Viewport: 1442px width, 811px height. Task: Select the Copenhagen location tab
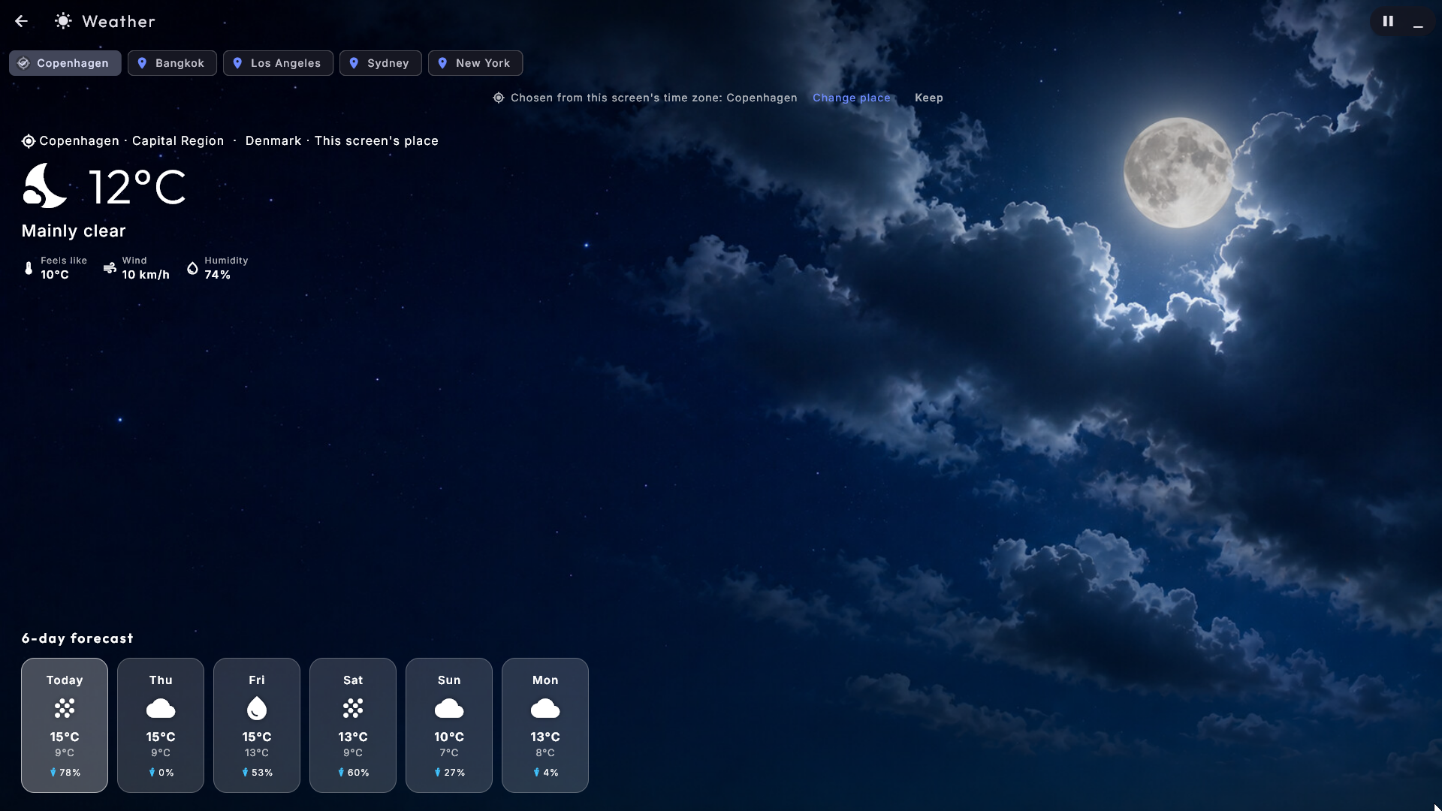(65, 63)
